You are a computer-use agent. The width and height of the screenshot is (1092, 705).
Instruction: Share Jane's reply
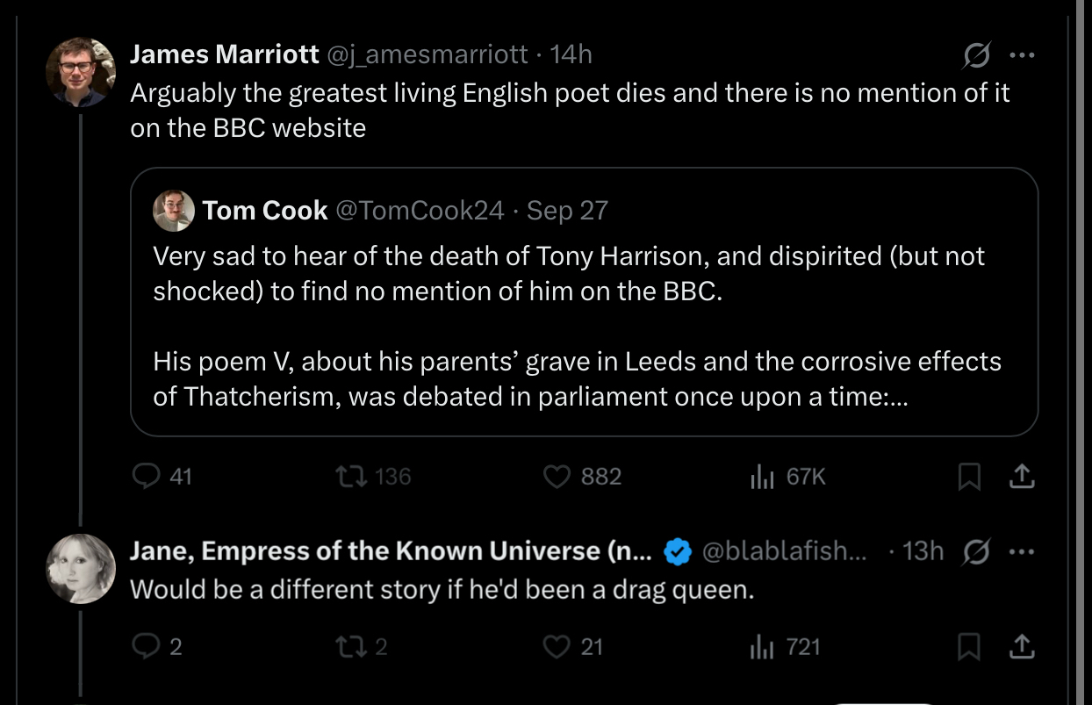(x=1020, y=648)
